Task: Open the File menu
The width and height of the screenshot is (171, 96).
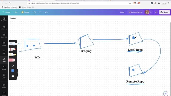Action: point(16,12)
